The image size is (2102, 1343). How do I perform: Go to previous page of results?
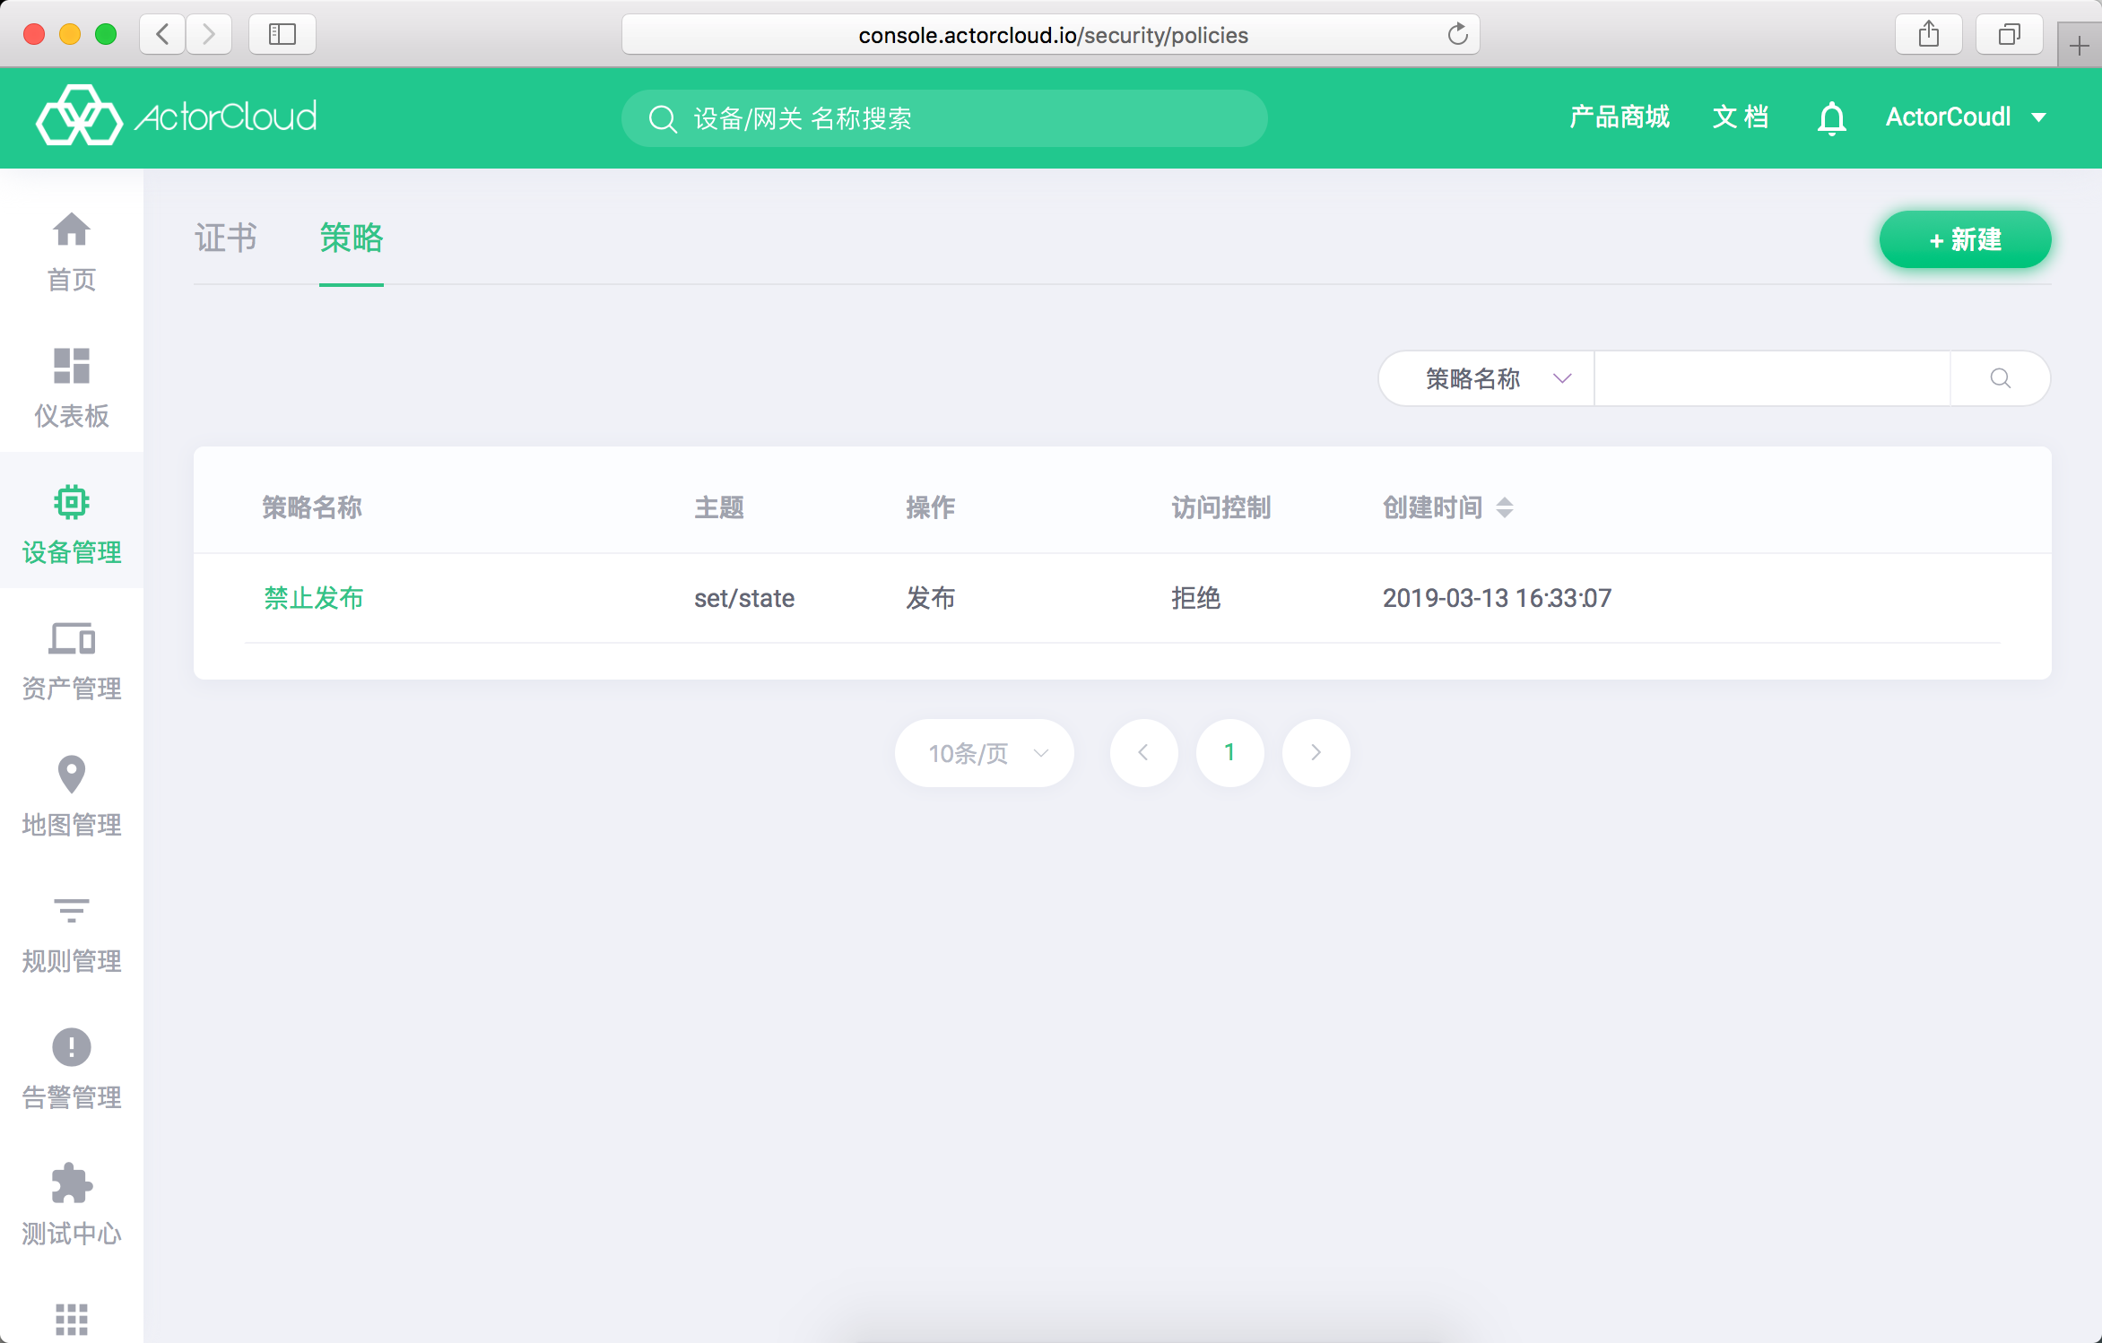[1144, 753]
